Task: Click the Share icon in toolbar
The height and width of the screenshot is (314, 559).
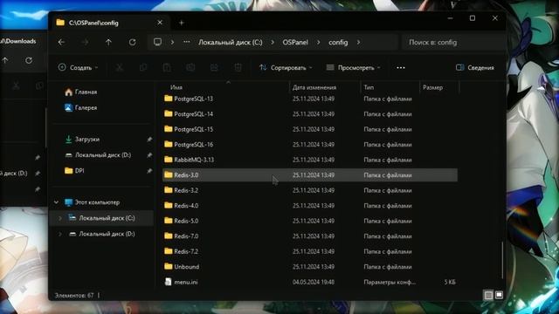Action: point(214,68)
